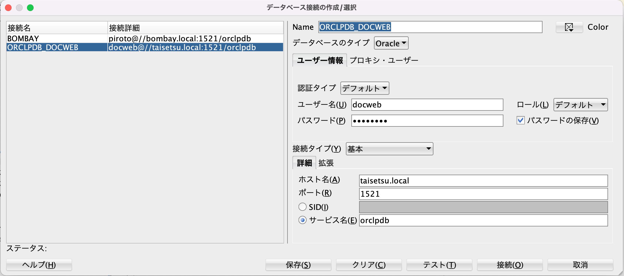The image size is (624, 276).
Task: Select the サービス名 radio button
Action: (x=302, y=220)
